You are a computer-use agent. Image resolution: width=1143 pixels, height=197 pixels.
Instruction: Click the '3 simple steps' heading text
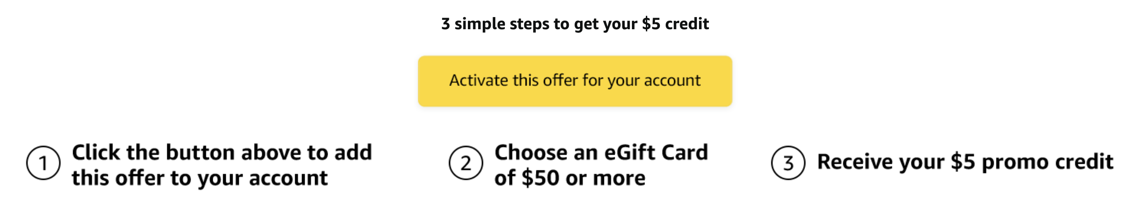(575, 23)
